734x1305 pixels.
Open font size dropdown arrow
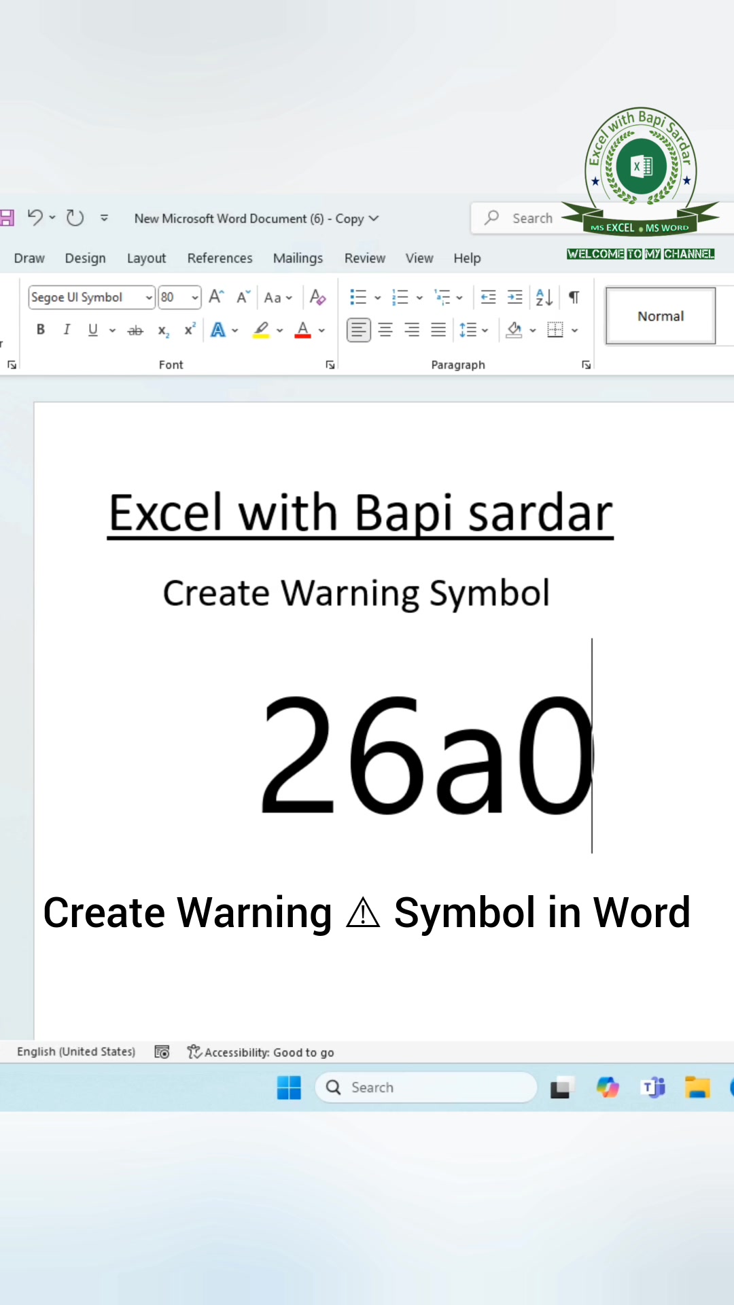[x=195, y=297]
